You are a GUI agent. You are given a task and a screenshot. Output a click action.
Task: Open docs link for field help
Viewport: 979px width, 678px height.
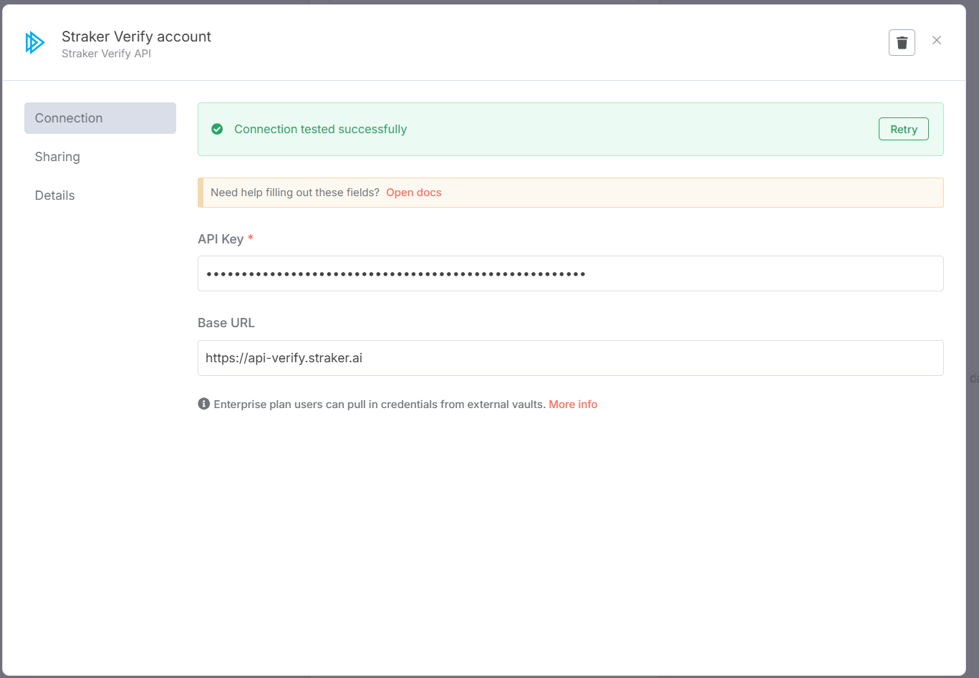point(414,193)
